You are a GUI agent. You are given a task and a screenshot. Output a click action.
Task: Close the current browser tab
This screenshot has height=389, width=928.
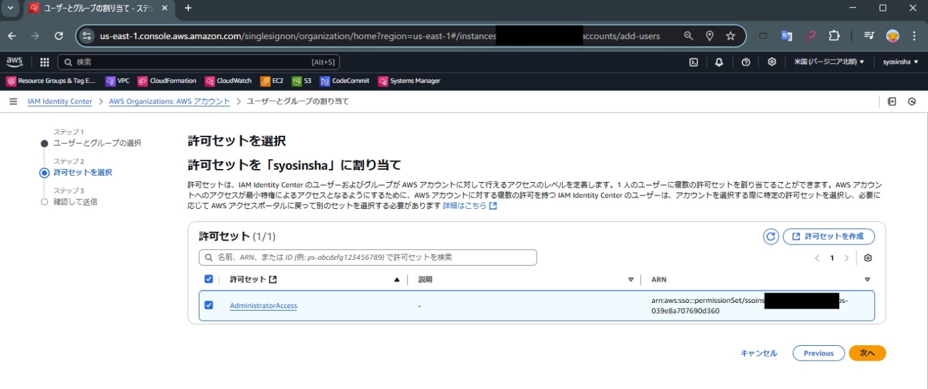[165, 8]
